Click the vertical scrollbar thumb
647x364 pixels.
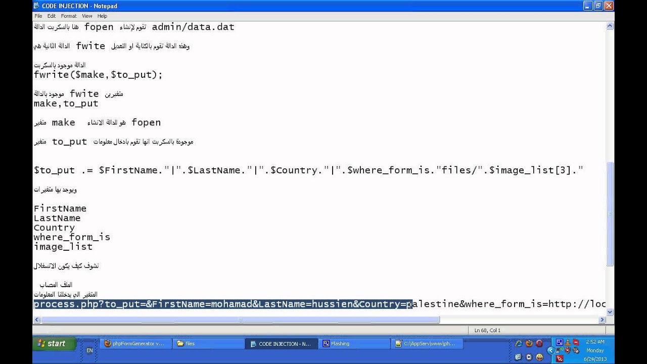[610, 214]
